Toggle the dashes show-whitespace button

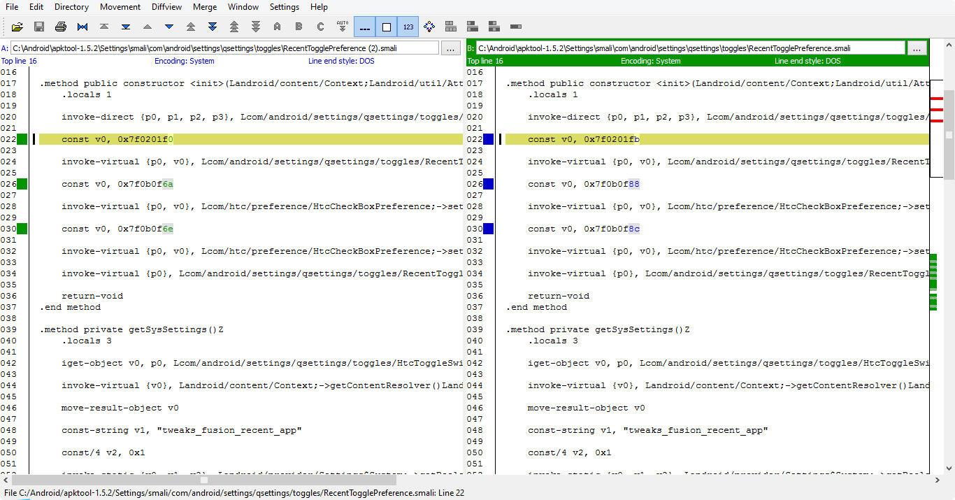pos(364,27)
